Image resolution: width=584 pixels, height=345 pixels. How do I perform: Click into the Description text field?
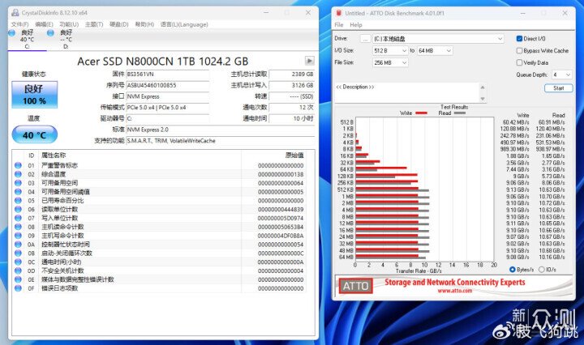coord(406,92)
